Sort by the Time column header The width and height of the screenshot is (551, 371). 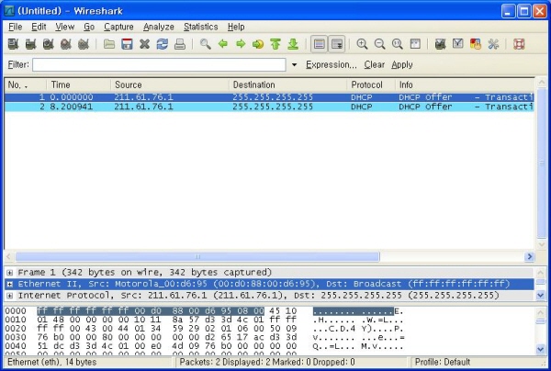(x=78, y=85)
